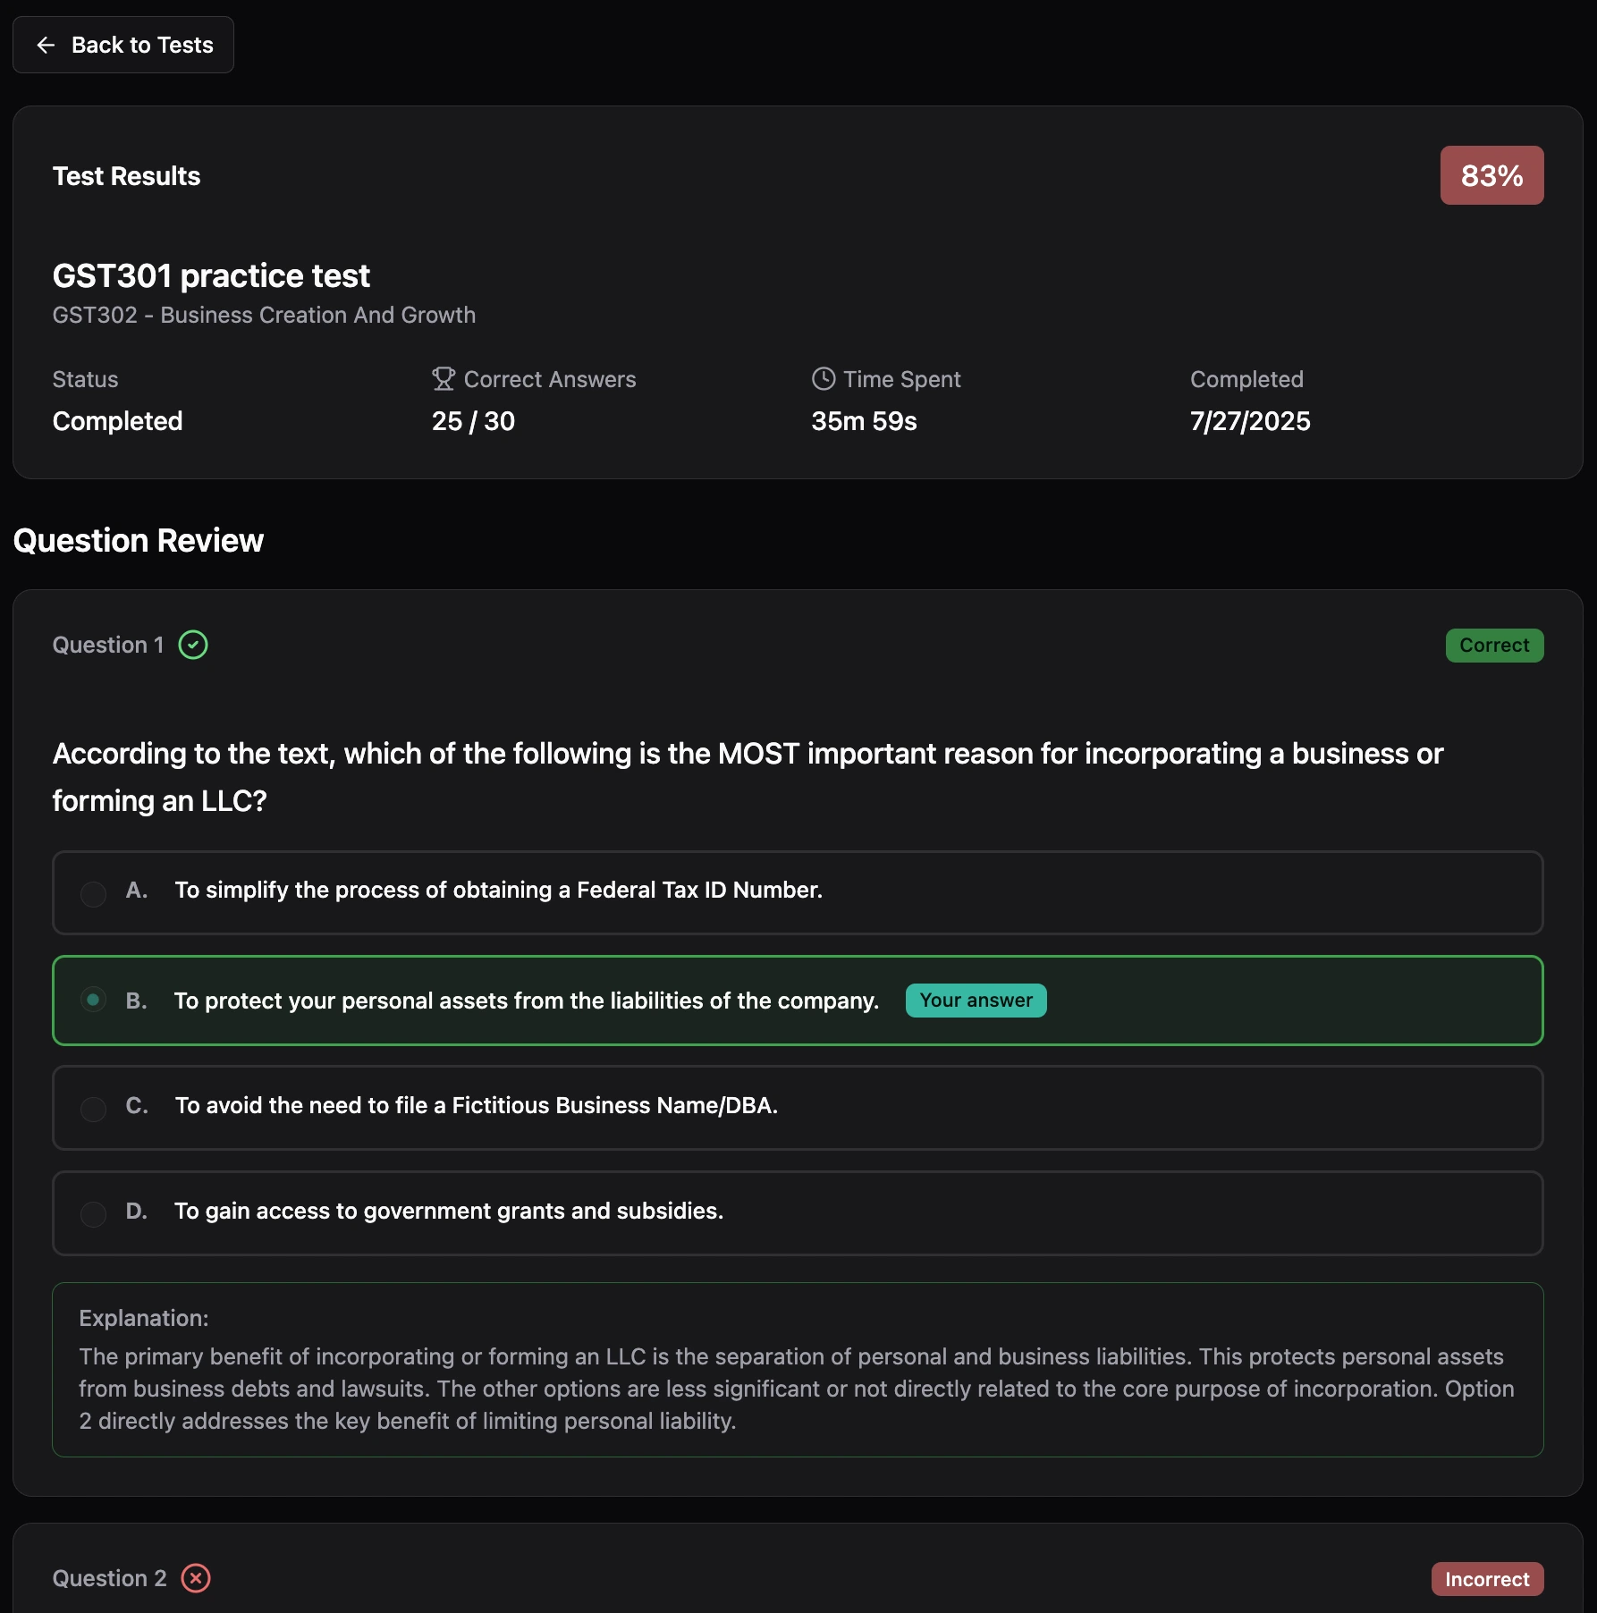
Task: Select the radio button for option A
Action: coord(93,893)
